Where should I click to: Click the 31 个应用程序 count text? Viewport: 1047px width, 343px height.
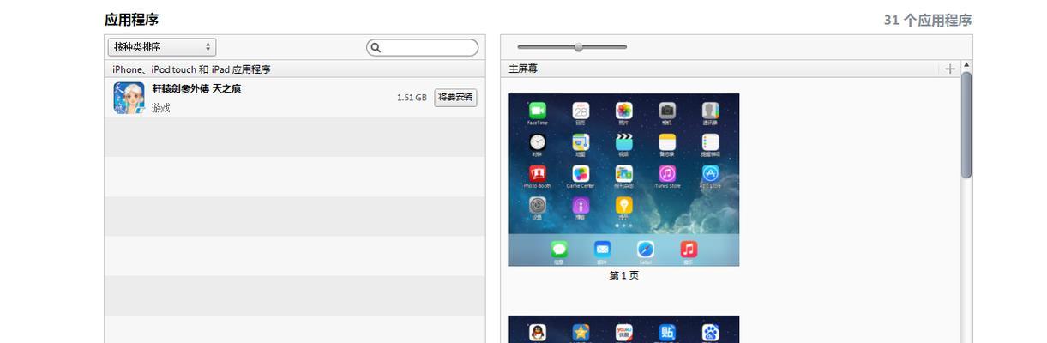point(928,20)
